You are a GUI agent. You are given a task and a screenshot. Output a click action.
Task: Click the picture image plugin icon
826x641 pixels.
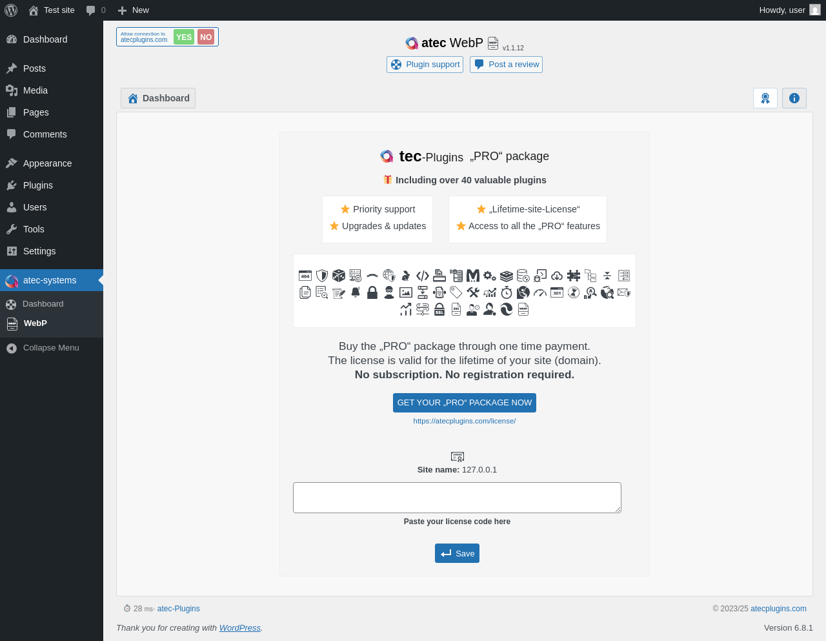point(406,292)
